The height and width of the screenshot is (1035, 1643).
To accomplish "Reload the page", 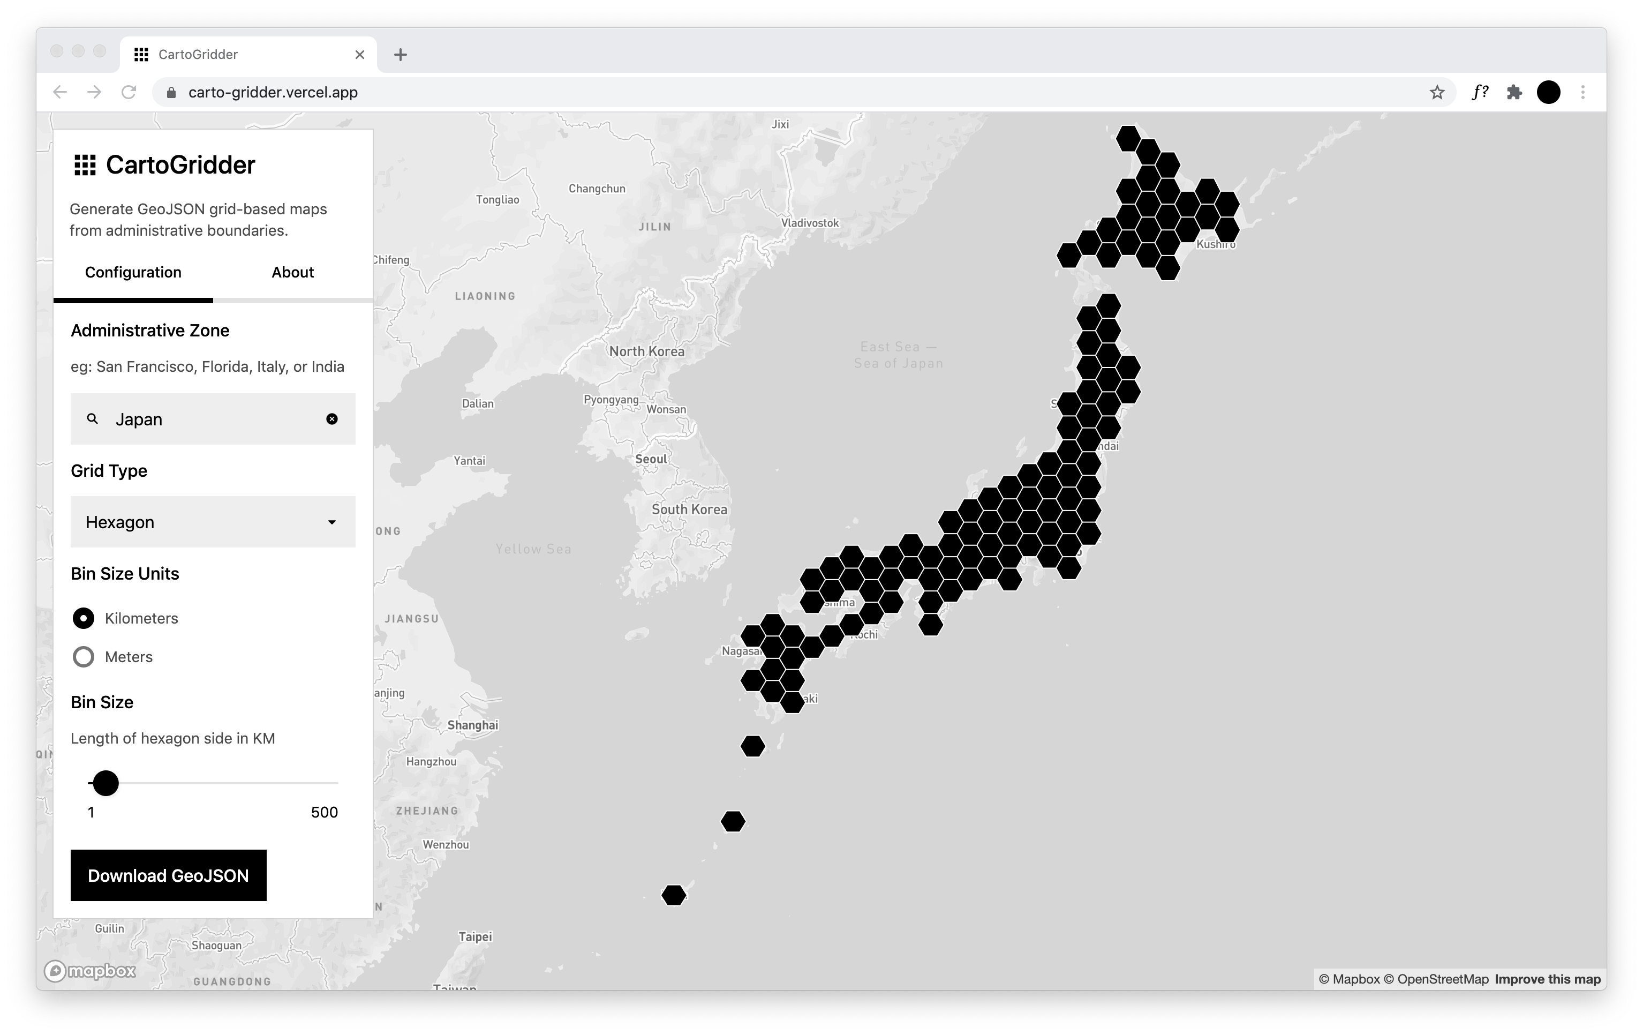I will [x=129, y=92].
